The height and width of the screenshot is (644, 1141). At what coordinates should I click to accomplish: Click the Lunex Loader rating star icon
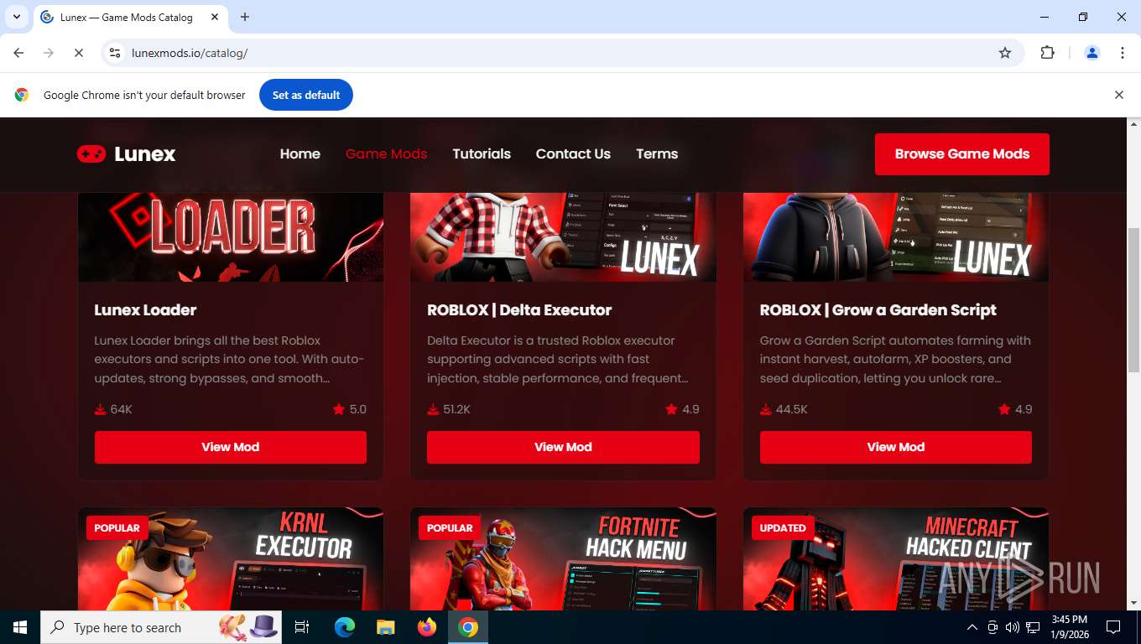(338, 409)
